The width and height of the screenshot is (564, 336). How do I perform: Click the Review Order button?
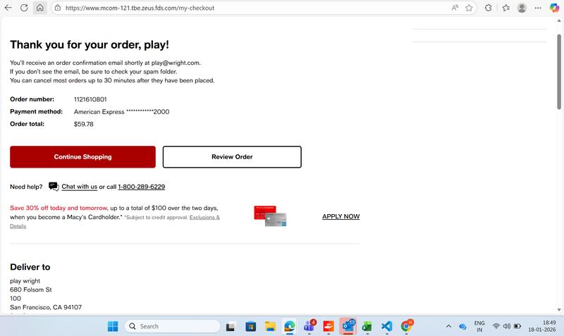tap(232, 157)
